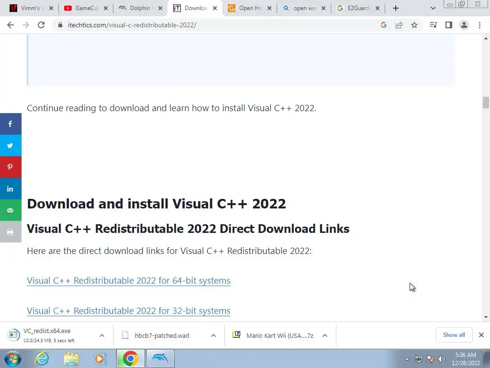Open the user profile avatar menu

coord(464,25)
